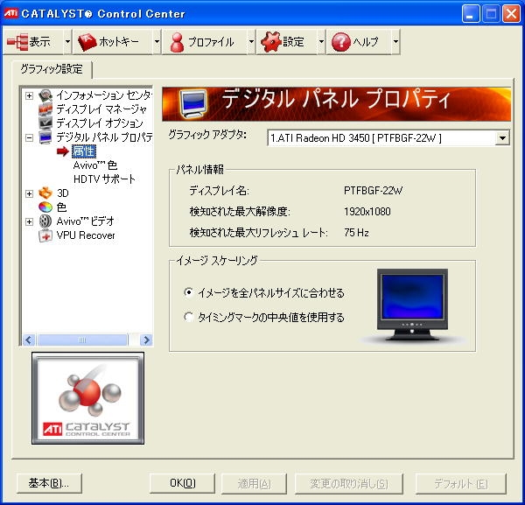Screen dimensions: 525x505
Task: Click the デフォルト(E) button
Action: 461,483
